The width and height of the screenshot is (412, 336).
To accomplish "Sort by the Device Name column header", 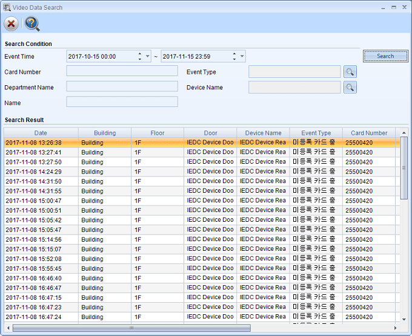I will point(264,133).
